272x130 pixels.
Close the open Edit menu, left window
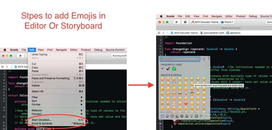(x=32, y=50)
